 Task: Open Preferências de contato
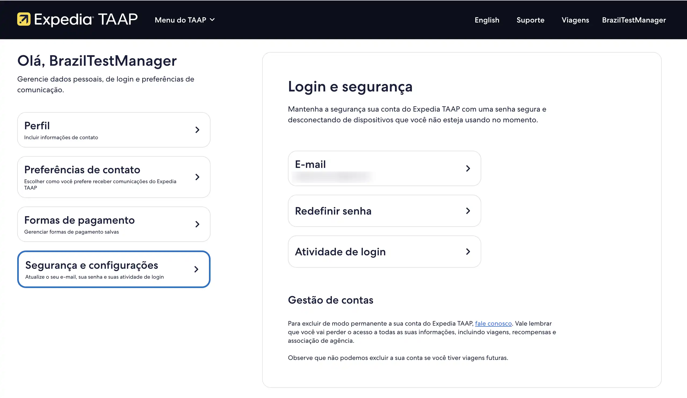[x=114, y=177]
